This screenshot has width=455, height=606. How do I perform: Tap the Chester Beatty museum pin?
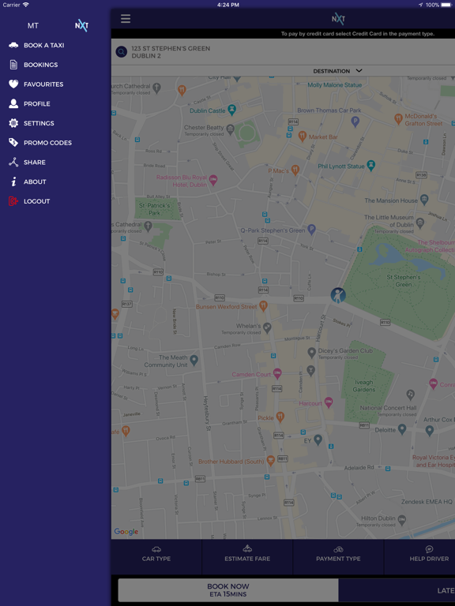[x=230, y=129]
